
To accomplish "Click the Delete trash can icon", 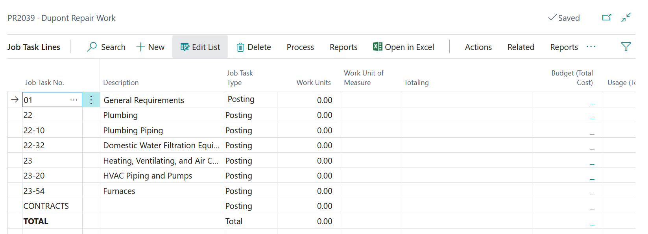I will click(x=240, y=47).
